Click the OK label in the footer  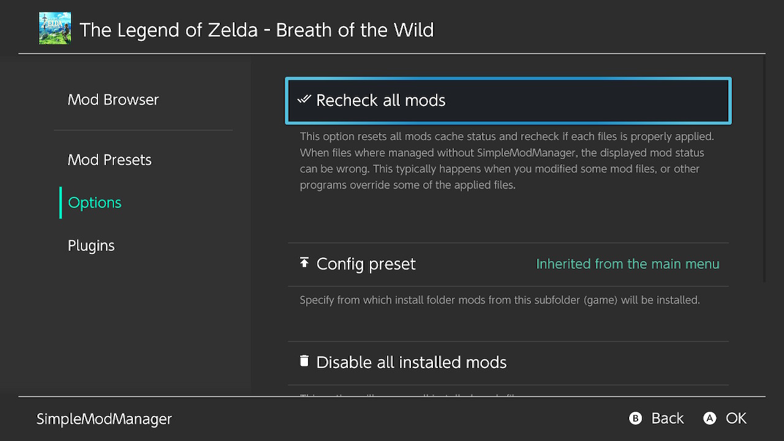tap(736, 418)
